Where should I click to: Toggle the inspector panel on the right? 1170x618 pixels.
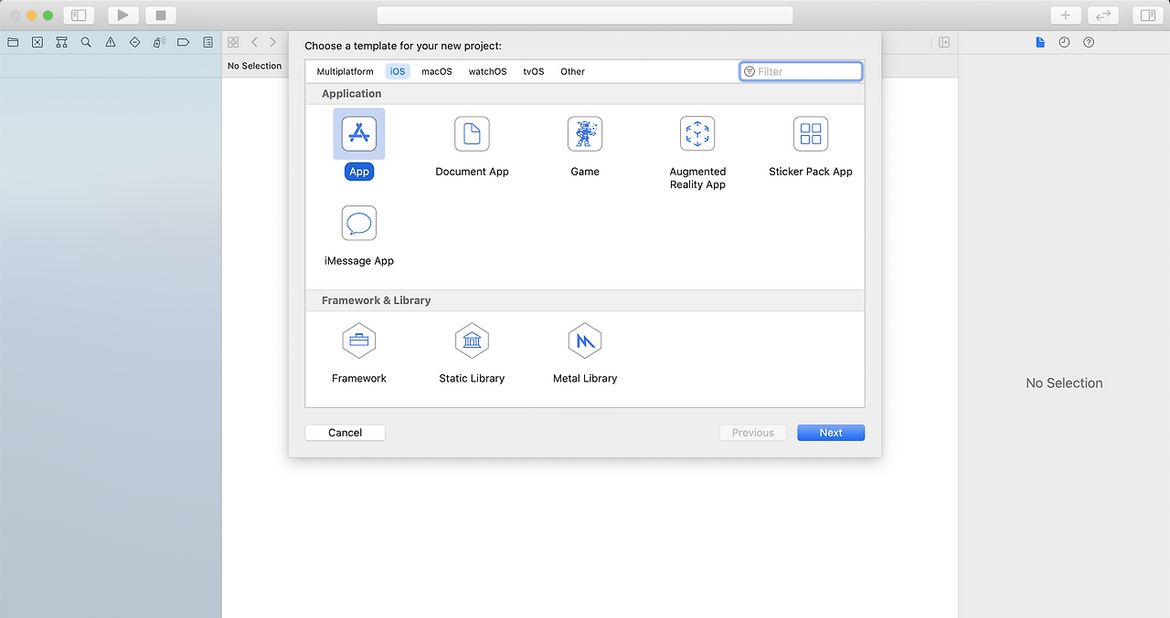coord(1148,16)
